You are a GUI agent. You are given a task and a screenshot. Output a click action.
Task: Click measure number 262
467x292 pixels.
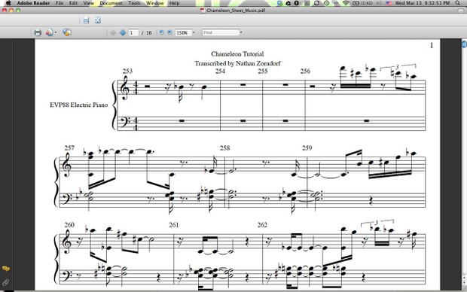pyautogui.click(x=262, y=225)
